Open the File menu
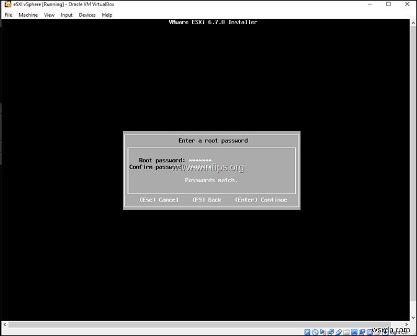 point(8,15)
